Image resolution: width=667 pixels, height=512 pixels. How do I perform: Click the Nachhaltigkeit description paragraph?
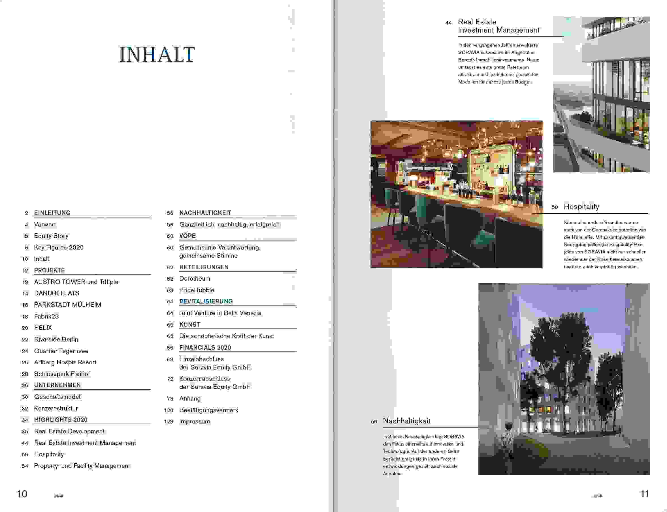click(423, 455)
